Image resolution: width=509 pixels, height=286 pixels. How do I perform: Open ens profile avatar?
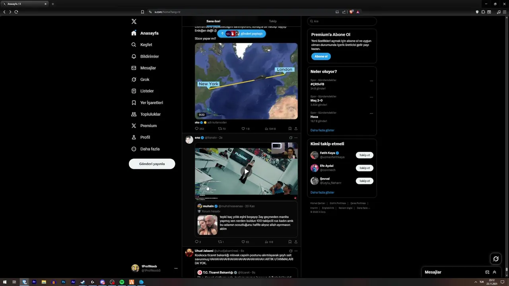[x=189, y=139]
